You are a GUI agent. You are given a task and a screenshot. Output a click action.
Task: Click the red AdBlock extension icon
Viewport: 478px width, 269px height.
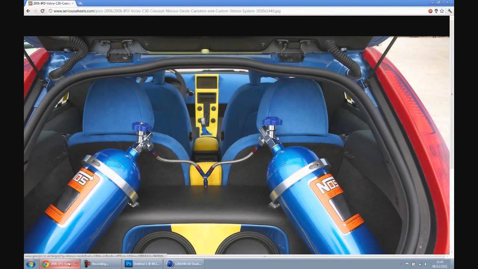pyautogui.click(x=430, y=11)
